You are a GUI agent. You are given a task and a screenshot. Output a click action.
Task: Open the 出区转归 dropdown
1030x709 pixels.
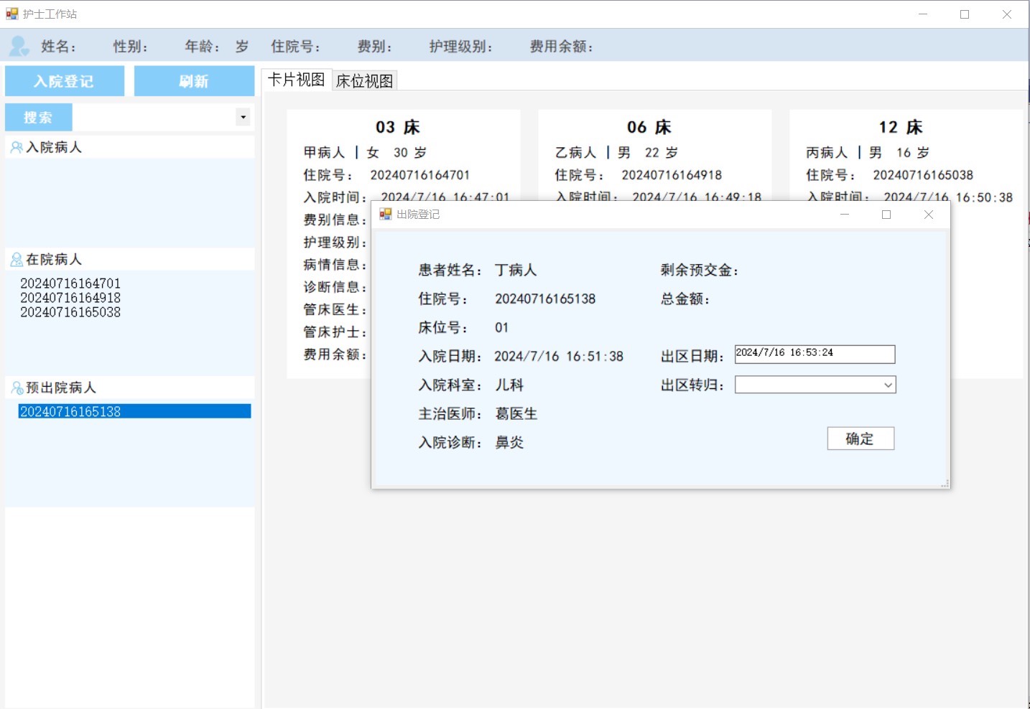click(888, 385)
